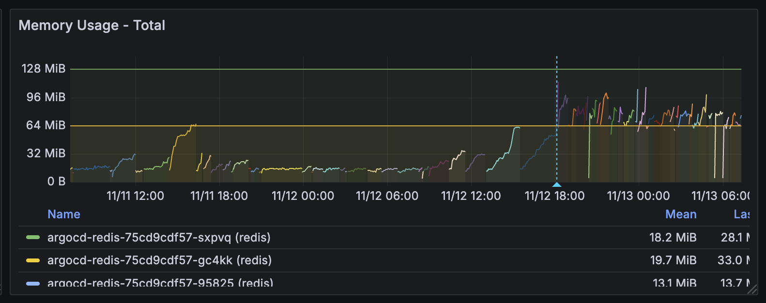766x303 pixels.
Task: Click the 11/11 12:00 time axis label
Action: tap(135, 196)
